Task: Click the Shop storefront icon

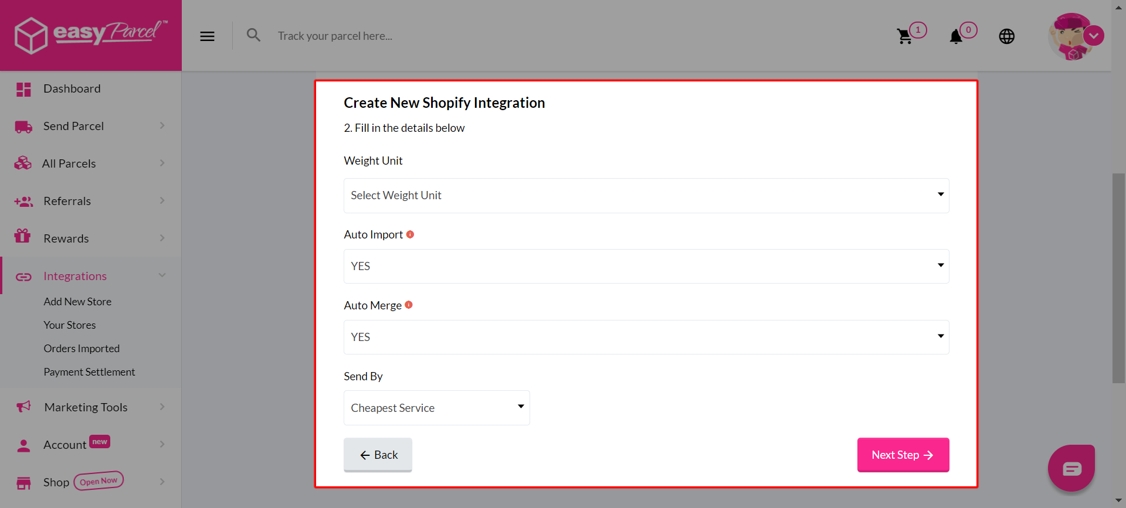Action: [23, 483]
